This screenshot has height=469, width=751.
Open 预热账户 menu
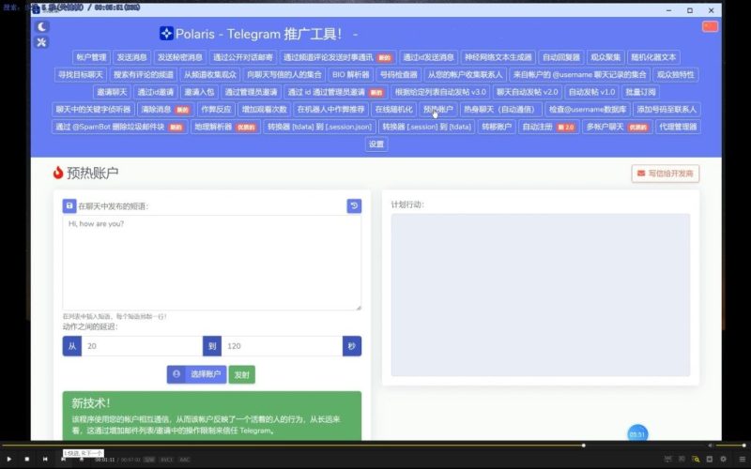[438, 109]
